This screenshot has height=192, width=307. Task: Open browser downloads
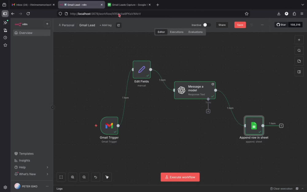click(279, 14)
